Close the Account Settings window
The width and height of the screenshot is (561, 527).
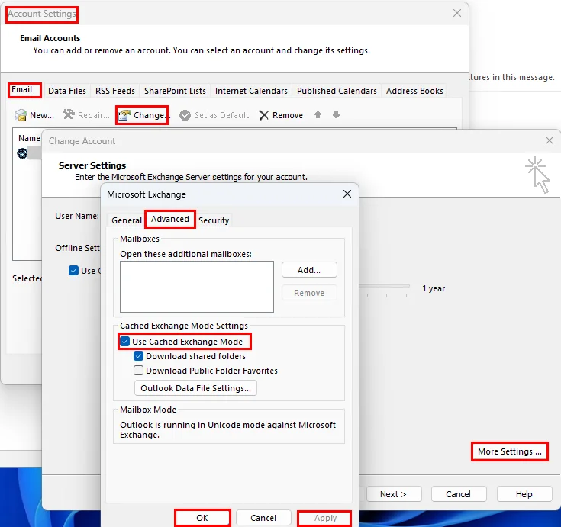457,13
